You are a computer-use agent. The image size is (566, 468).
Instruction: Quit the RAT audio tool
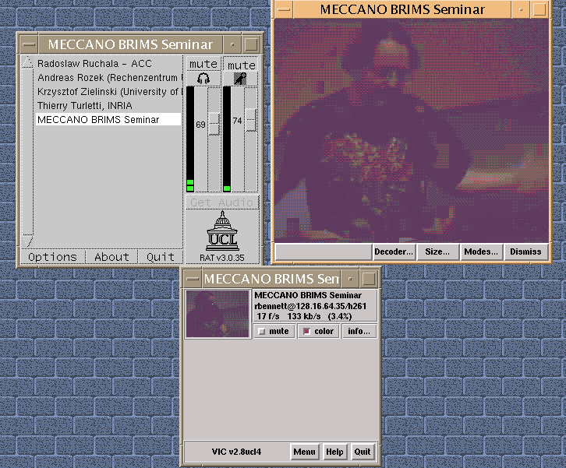tap(161, 257)
